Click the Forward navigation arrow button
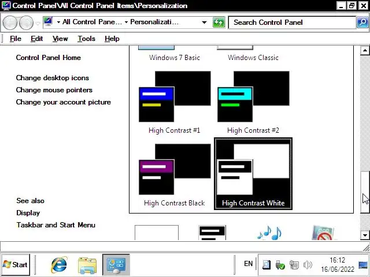This screenshot has width=370, height=277. click(x=26, y=23)
